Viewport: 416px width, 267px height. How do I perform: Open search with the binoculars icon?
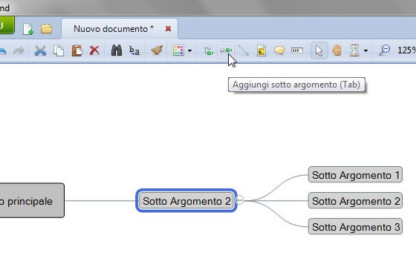coord(116,50)
